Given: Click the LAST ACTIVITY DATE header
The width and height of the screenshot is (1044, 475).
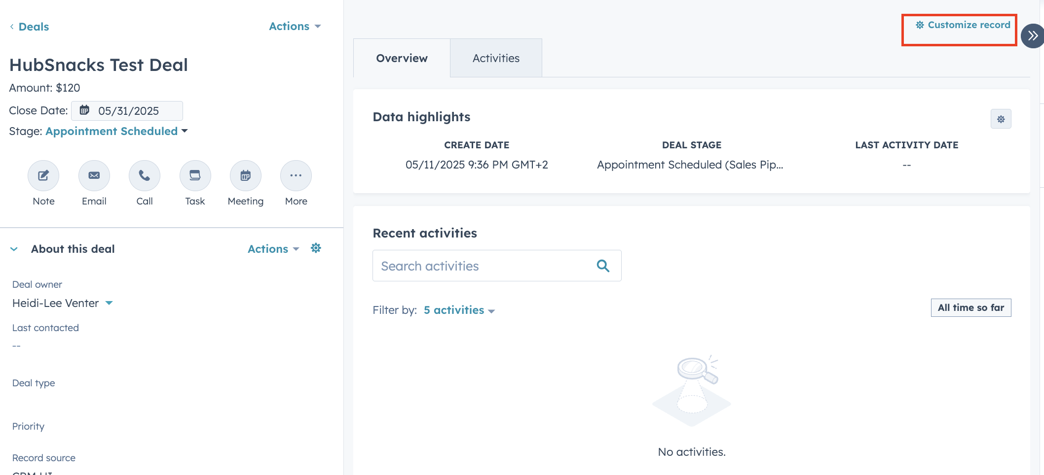Looking at the screenshot, I should click(907, 145).
